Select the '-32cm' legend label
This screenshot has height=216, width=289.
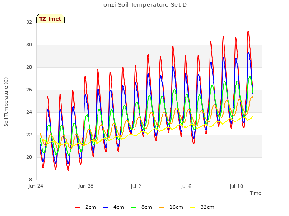(x=207, y=207)
